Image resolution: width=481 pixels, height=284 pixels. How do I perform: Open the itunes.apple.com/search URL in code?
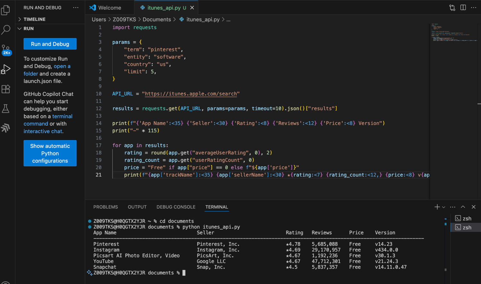coord(191,94)
